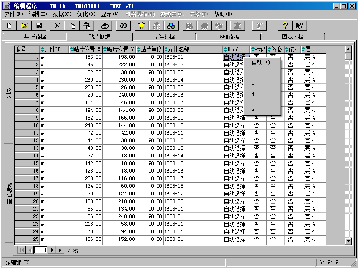358x268 pixels.
Task: Select the 260.00 X position cell
Action: pos(86,80)
